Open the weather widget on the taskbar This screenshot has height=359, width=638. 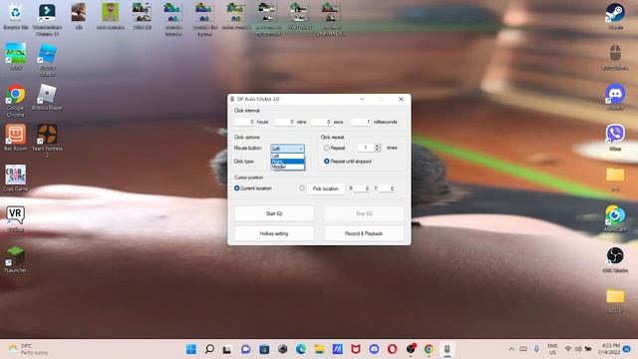click(28, 349)
